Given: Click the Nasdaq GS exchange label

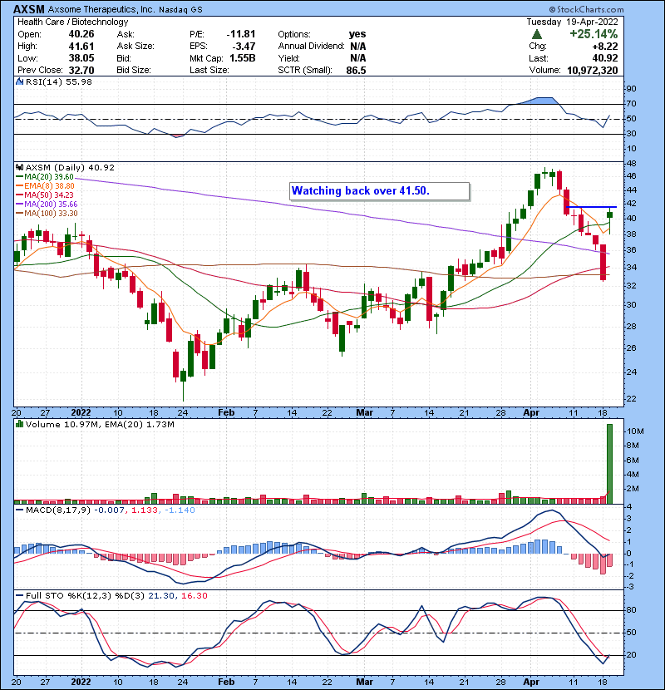Looking at the screenshot, I should pyautogui.click(x=180, y=10).
